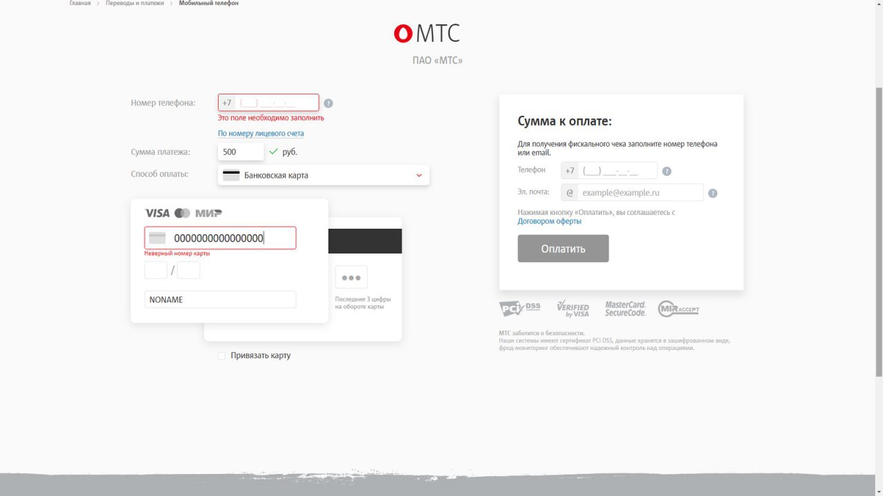Click the card icon inside card number field

(157, 238)
